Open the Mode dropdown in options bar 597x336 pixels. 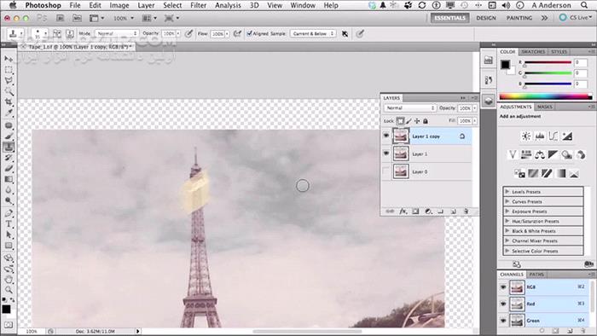pos(117,33)
